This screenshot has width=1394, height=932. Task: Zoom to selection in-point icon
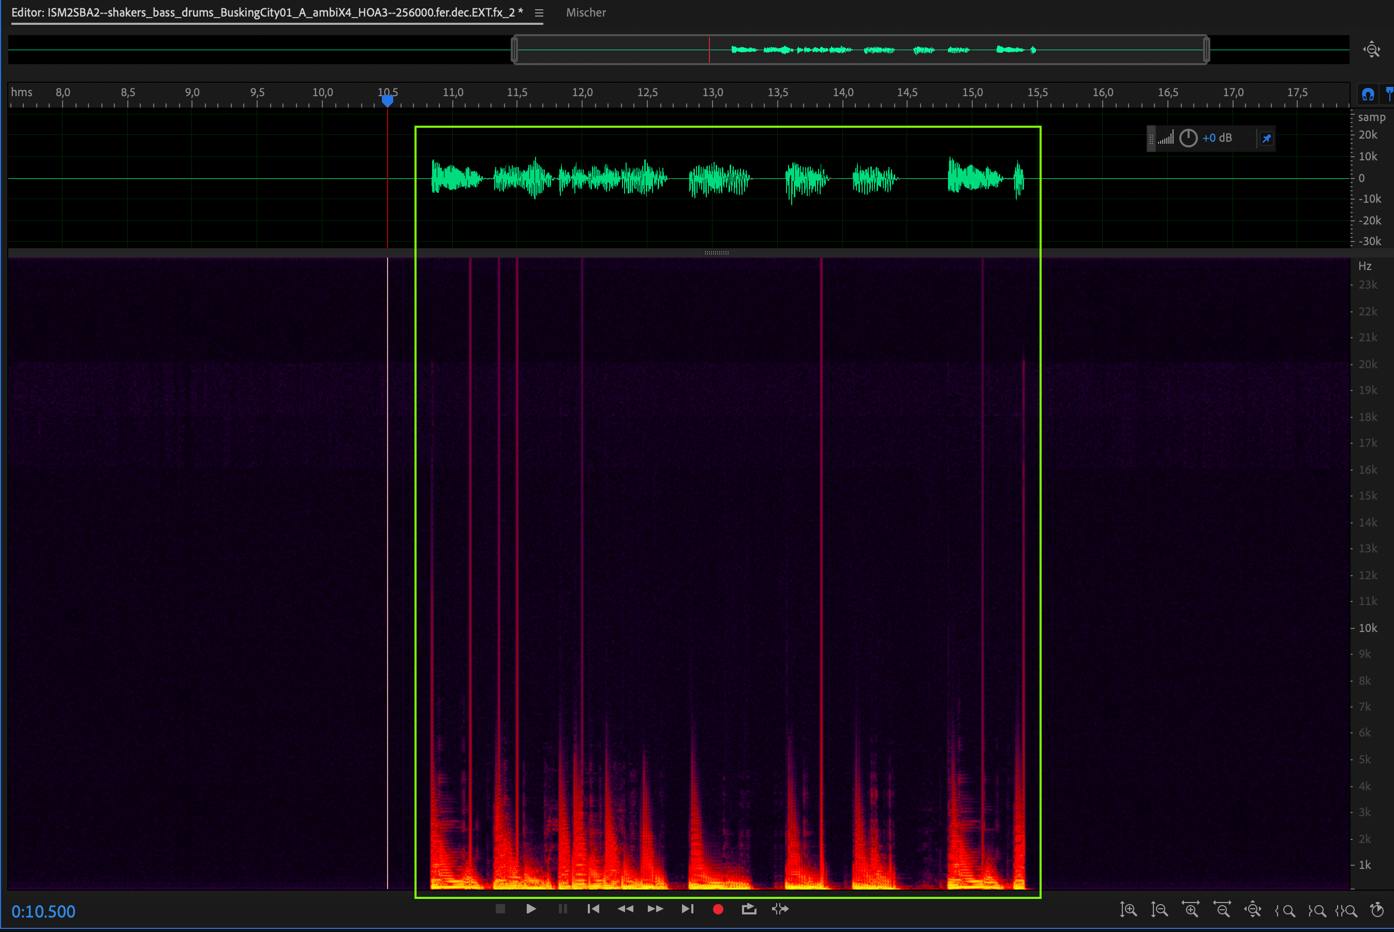click(x=1285, y=910)
